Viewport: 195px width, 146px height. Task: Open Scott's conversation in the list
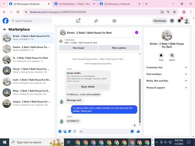[x=27, y=81]
